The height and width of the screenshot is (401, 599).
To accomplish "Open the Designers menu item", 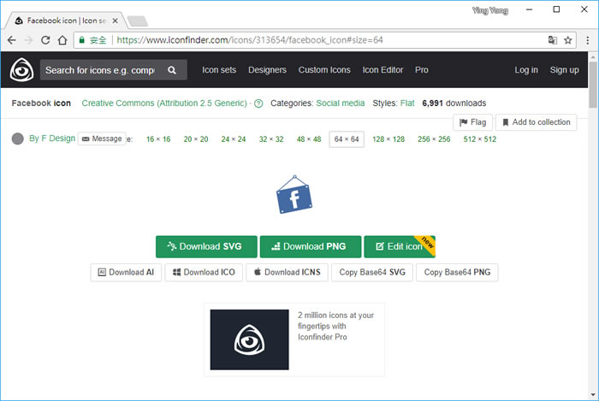I will [267, 70].
